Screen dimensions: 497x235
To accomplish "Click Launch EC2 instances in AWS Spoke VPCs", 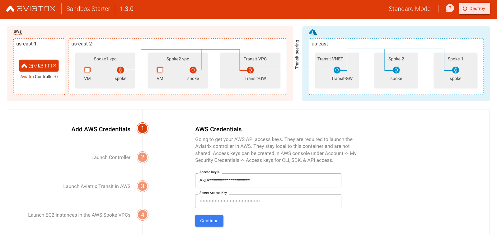I will [79, 215].
